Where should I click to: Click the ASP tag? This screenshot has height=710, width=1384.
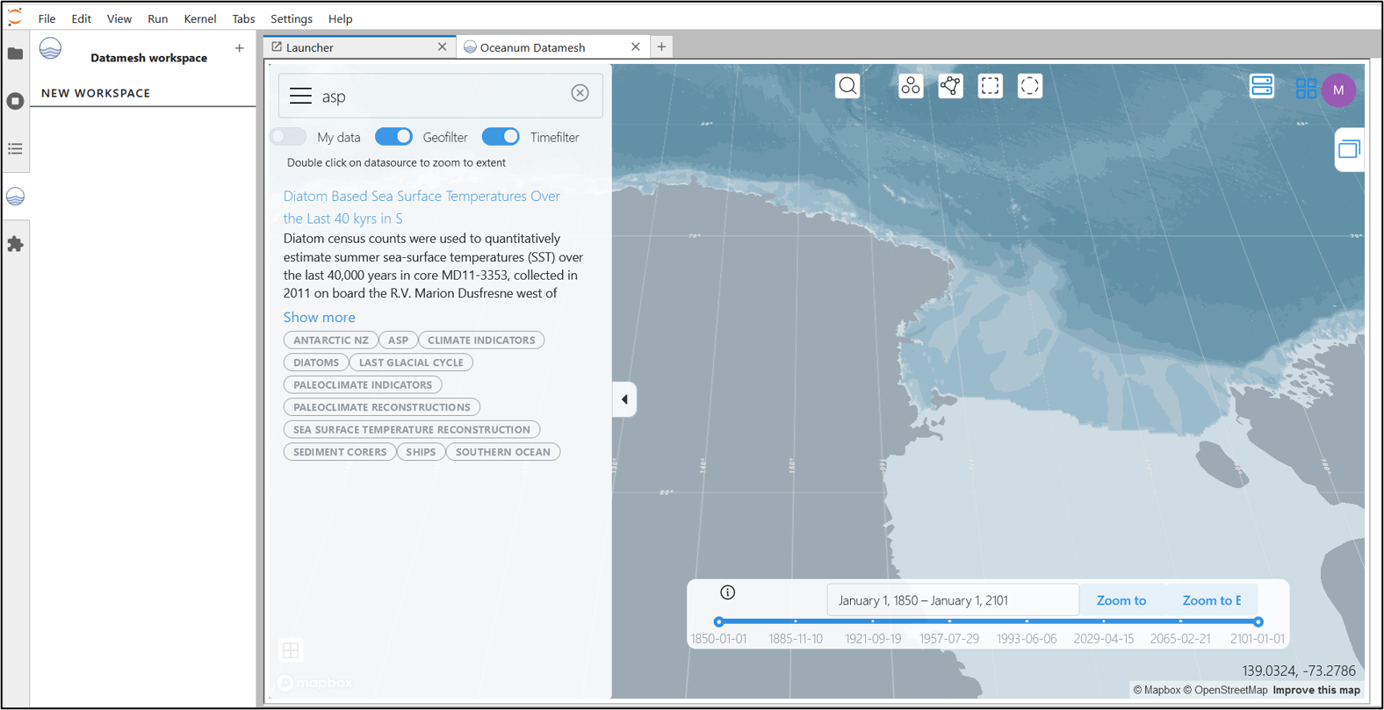pos(398,340)
